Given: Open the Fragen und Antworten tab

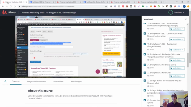Looking at the screenshot, I should click(x=36, y=81).
